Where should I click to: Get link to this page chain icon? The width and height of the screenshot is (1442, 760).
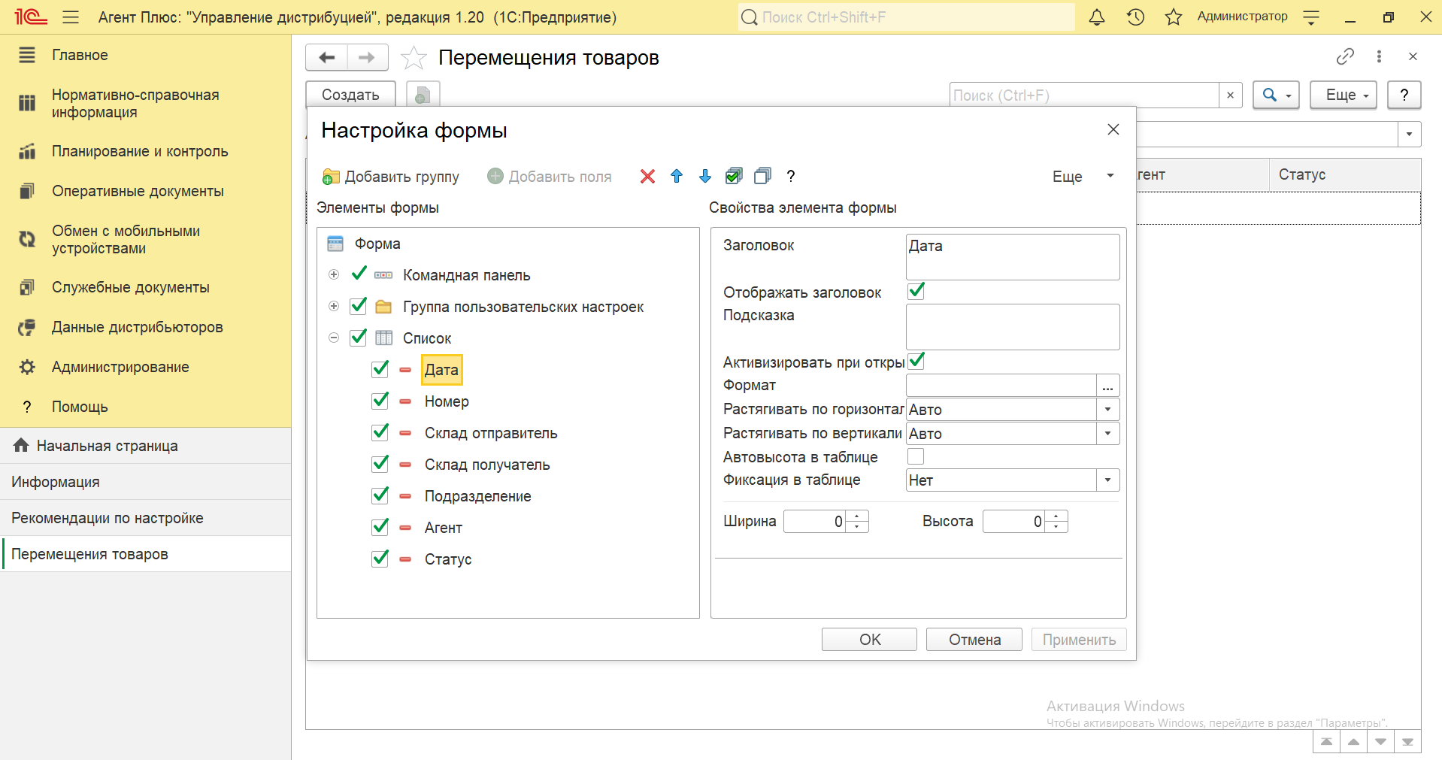point(1345,56)
